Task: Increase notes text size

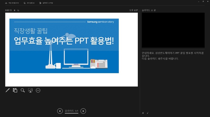Action: click(143, 113)
